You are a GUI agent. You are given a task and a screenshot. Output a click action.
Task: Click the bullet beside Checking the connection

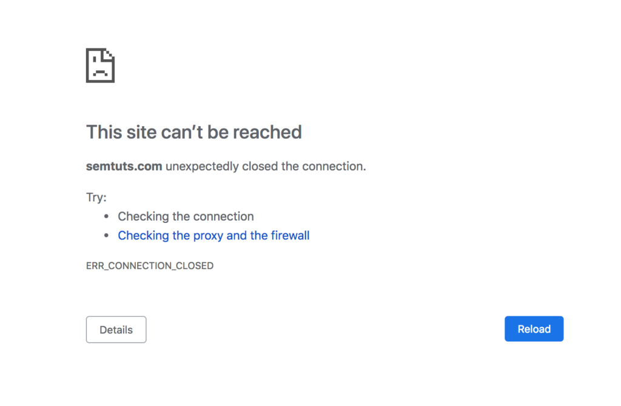coord(106,216)
